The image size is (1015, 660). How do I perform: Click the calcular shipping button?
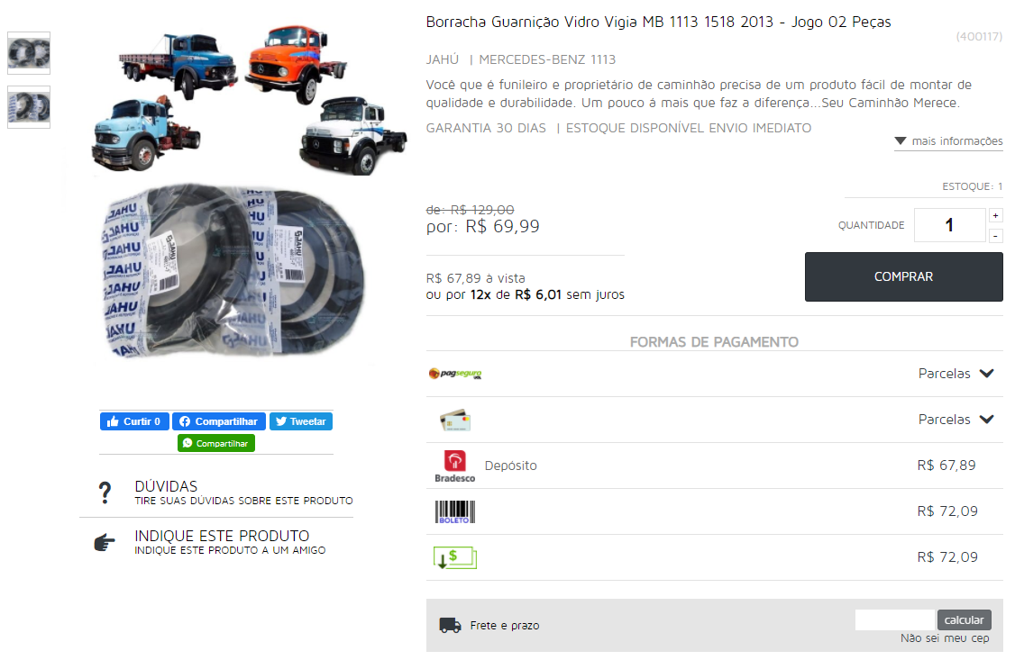click(x=964, y=619)
